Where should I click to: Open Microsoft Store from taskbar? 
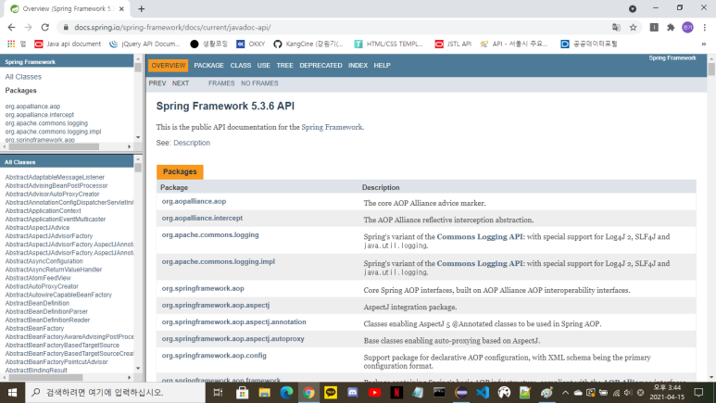242,393
